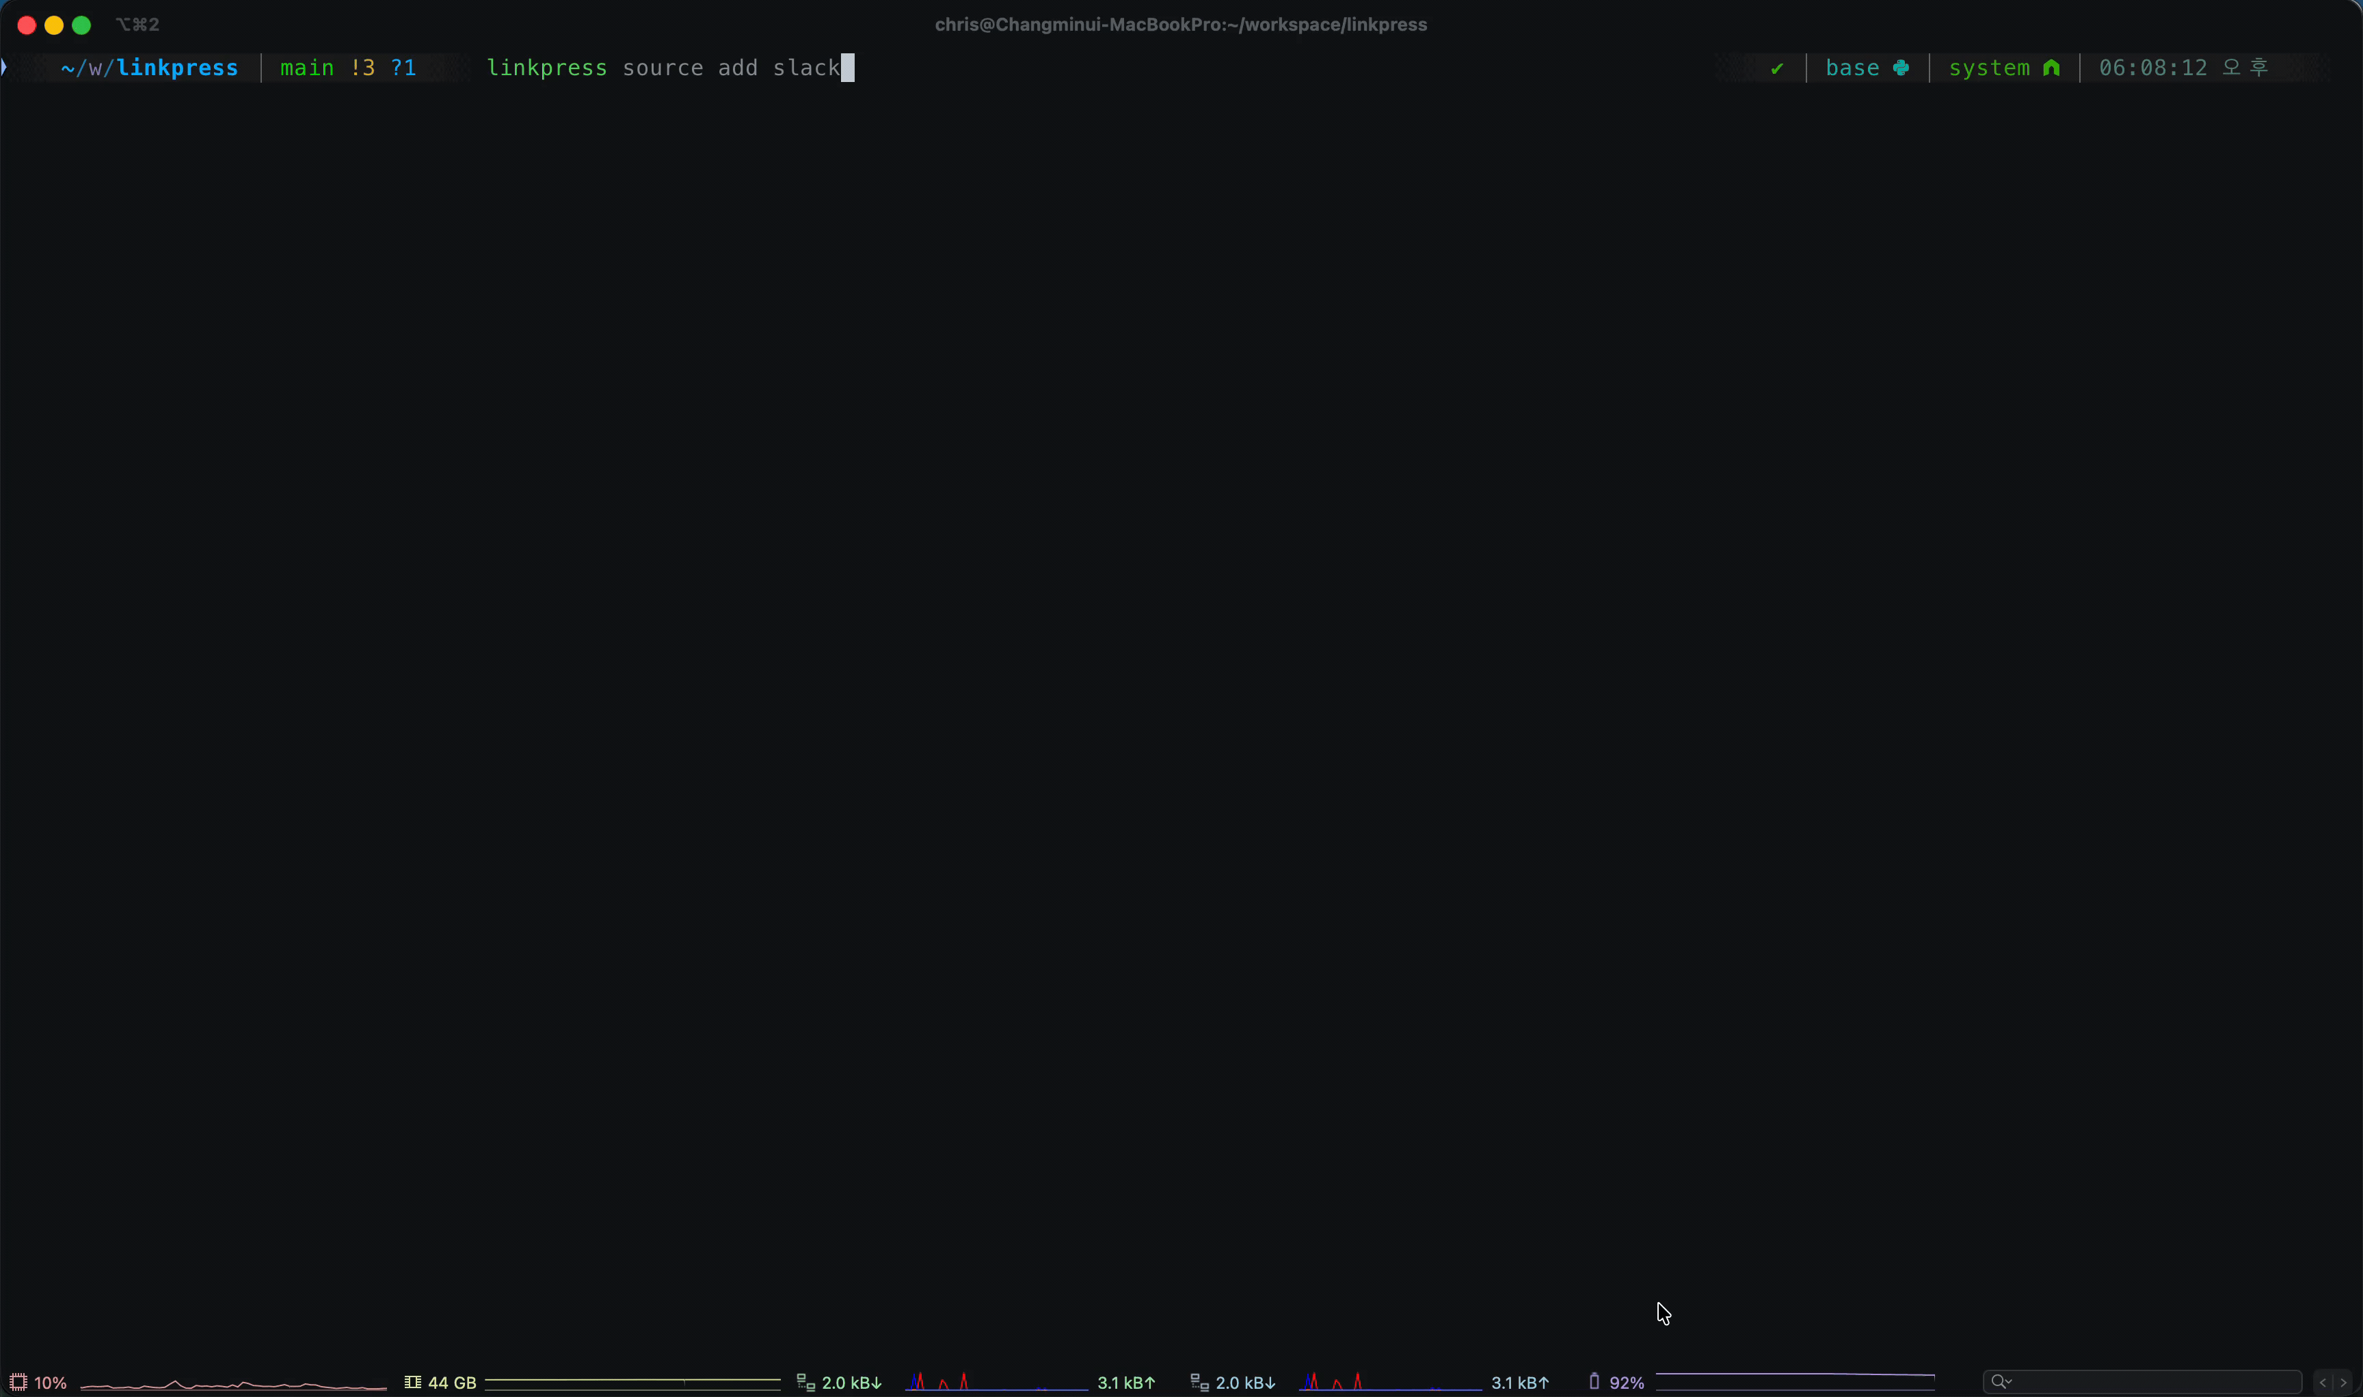Click the ⌥⌘2 window shortcut label
2363x1397 pixels.
[x=137, y=25]
